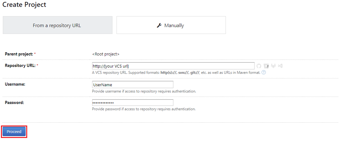Click the wrench icon on Manually option
The width and height of the screenshot is (343, 142).
tap(159, 25)
